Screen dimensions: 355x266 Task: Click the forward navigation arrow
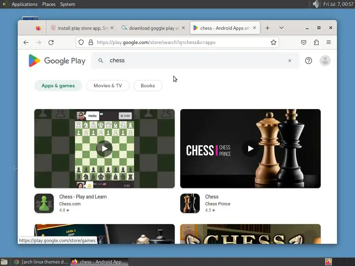[x=38, y=42]
